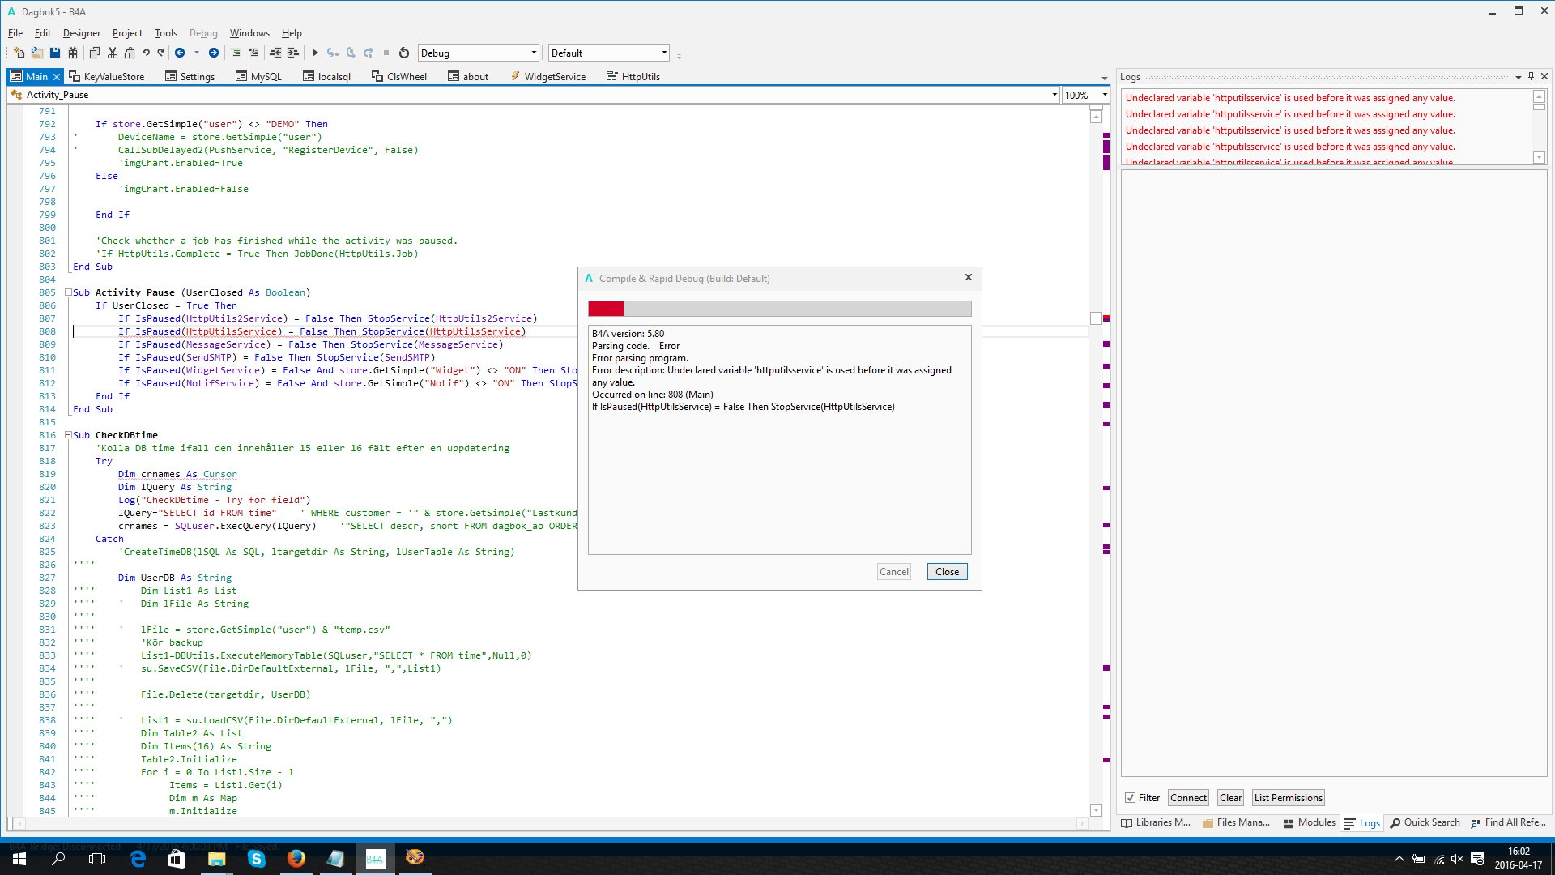The width and height of the screenshot is (1555, 875).
Task: Open the Tools menu
Action: (166, 33)
